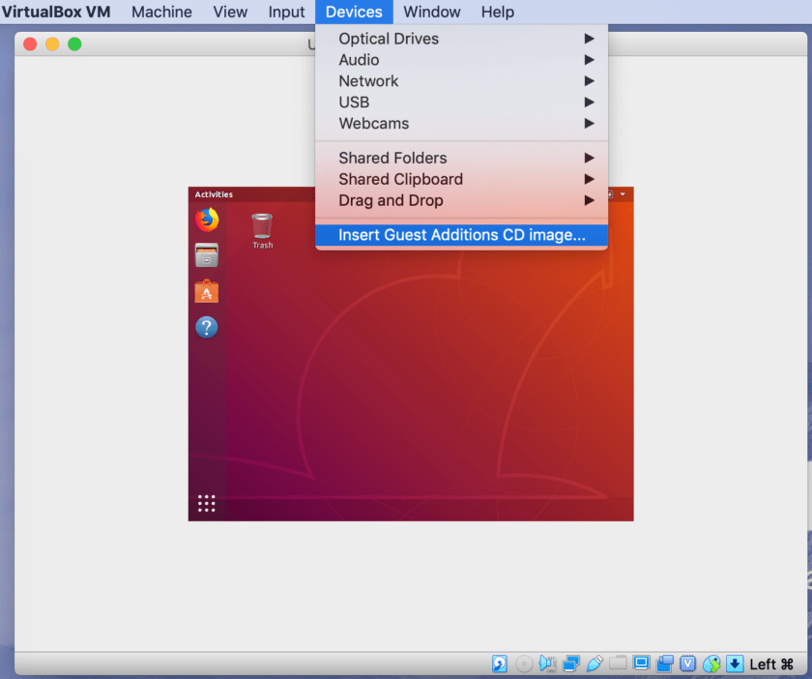
Task: Open the Machine menu
Action: [x=161, y=12]
